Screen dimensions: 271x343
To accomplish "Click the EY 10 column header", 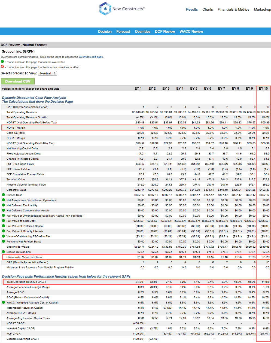I will pos(263,89).
